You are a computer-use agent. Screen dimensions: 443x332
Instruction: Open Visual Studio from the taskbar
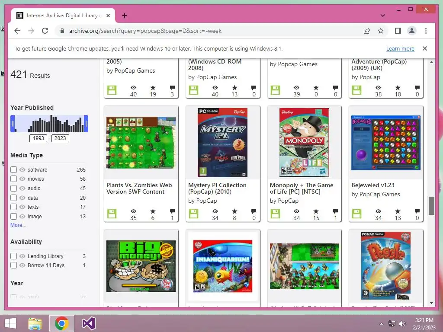tap(88, 323)
